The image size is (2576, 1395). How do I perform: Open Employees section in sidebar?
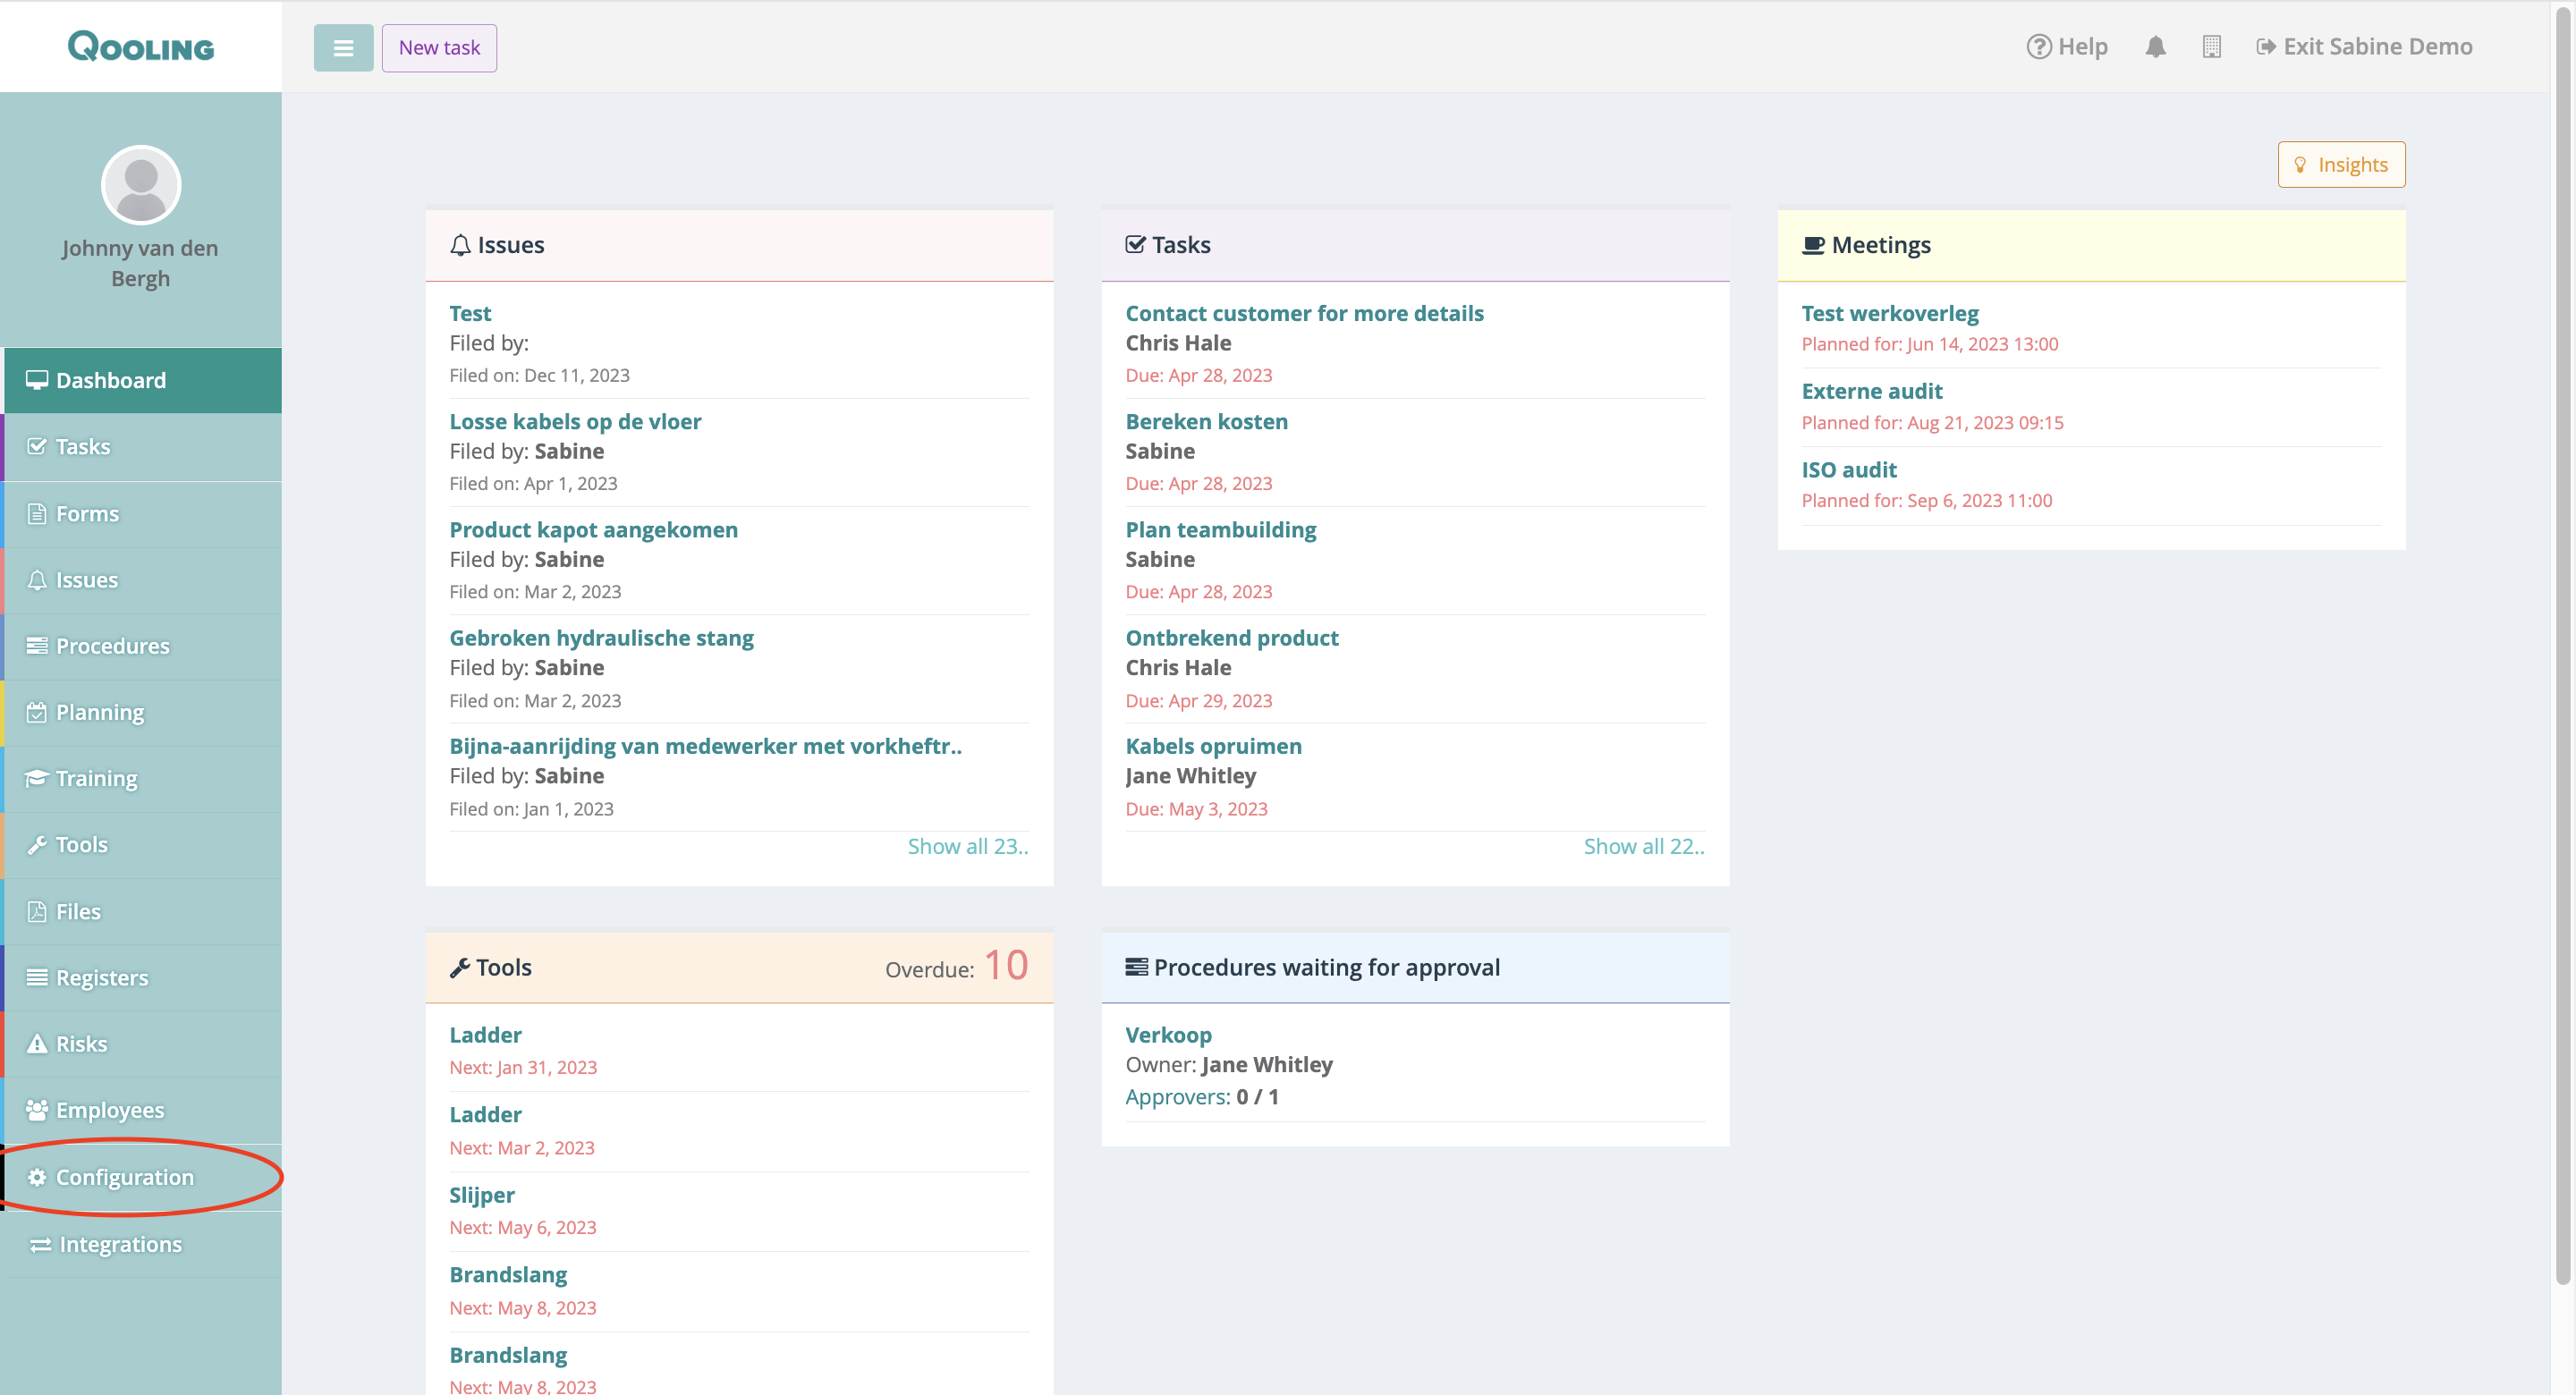[x=109, y=1110]
